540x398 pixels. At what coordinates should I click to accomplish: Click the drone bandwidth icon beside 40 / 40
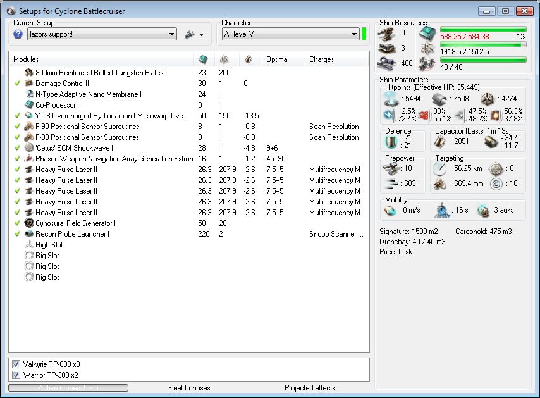click(427, 64)
